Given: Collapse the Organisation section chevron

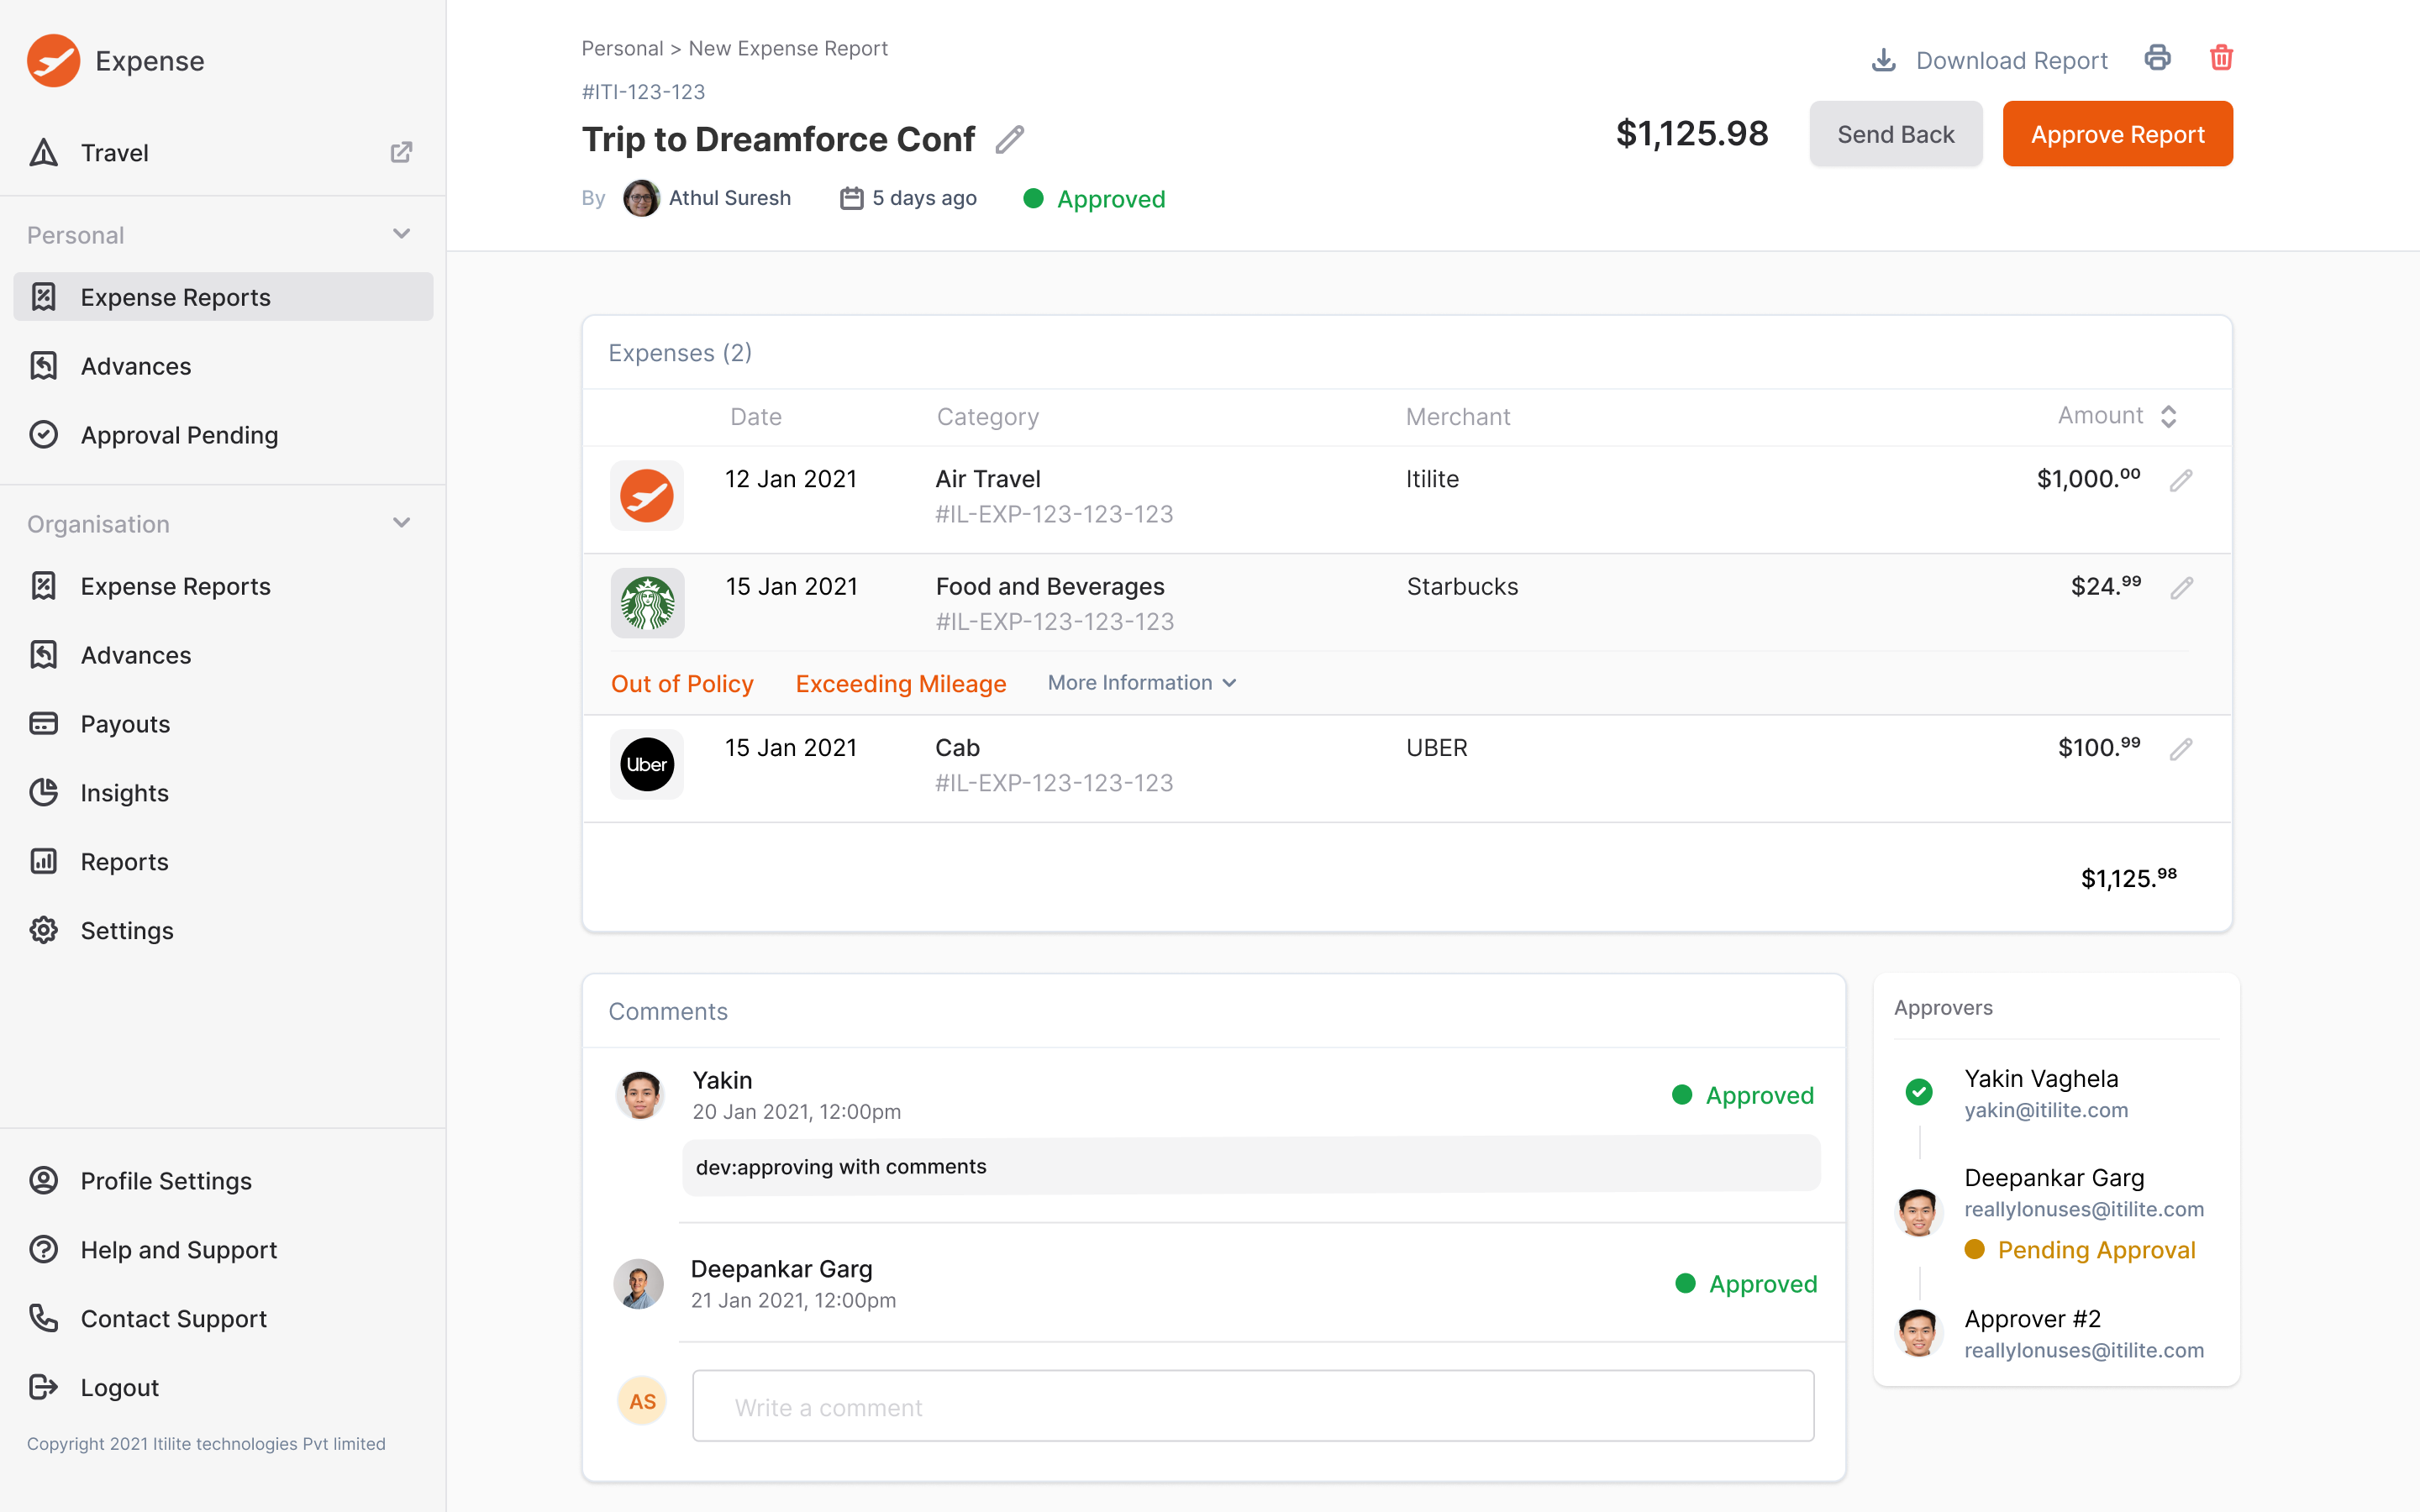Looking at the screenshot, I should [x=401, y=523].
